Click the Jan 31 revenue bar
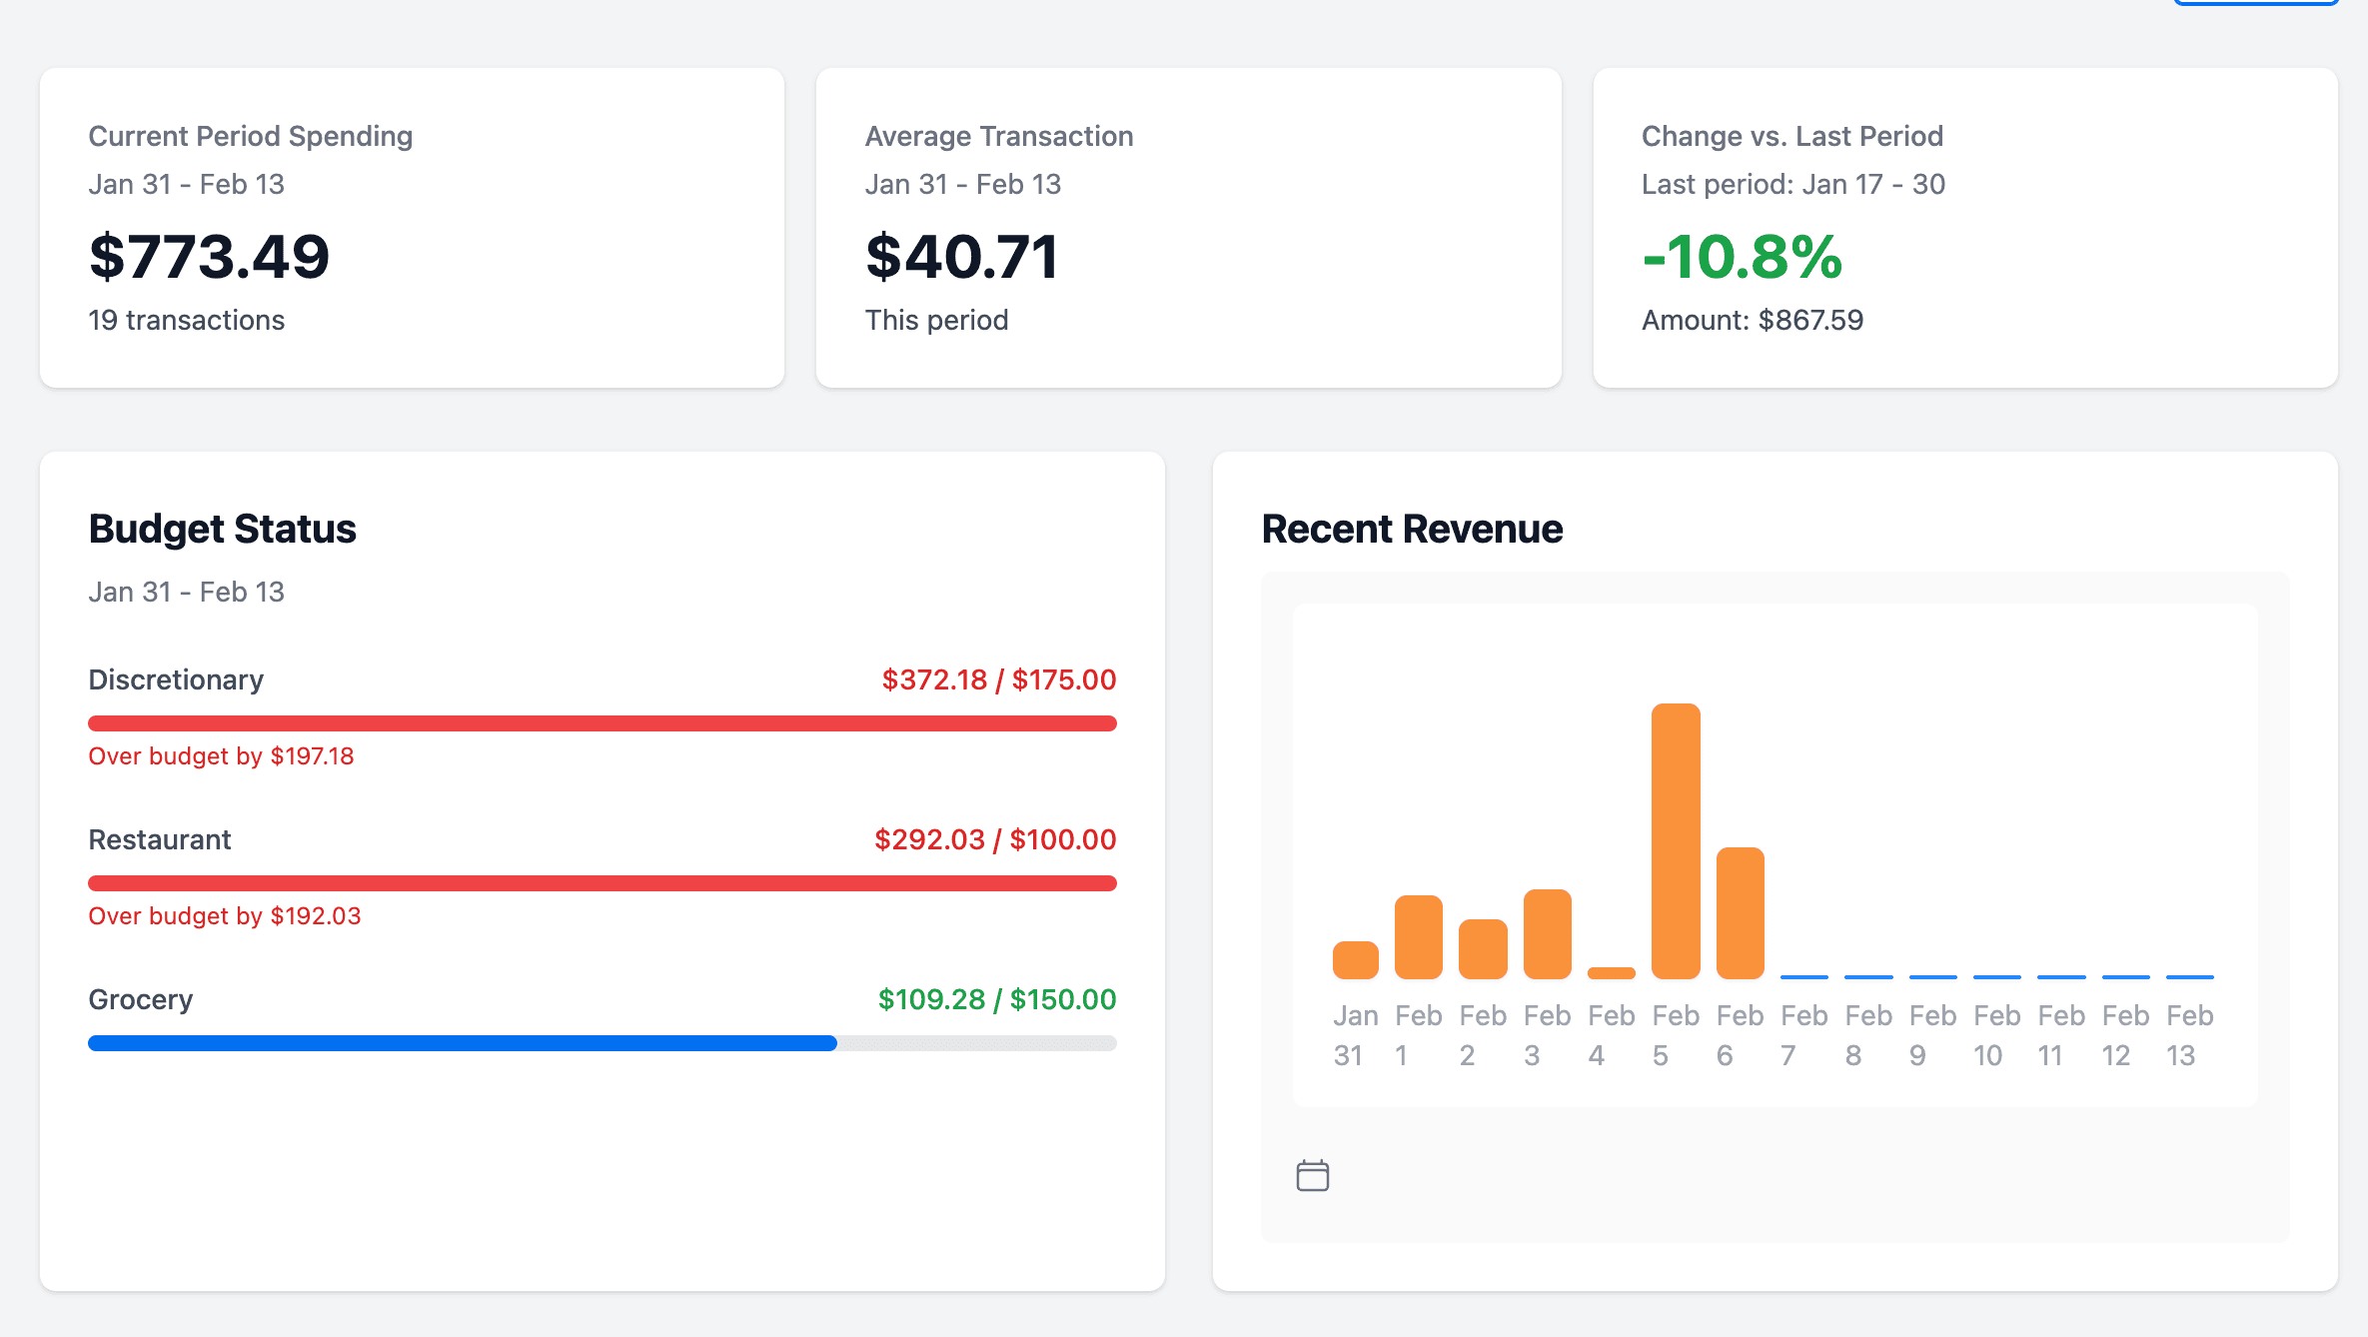The width and height of the screenshot is (2368, 1337). (x=1355, y=959)
